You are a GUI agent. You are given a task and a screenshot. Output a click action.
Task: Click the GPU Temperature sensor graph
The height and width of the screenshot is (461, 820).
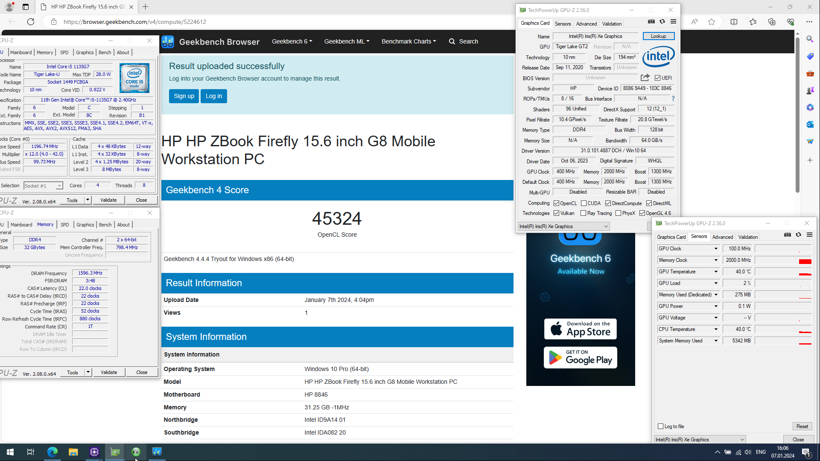[783, 272]
